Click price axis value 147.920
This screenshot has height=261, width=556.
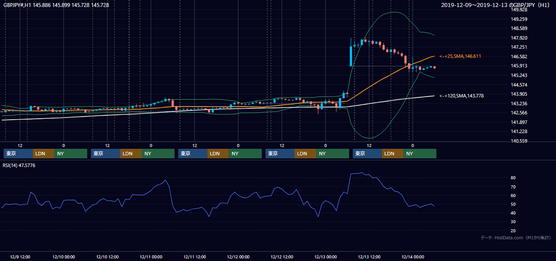pos(519,38)
